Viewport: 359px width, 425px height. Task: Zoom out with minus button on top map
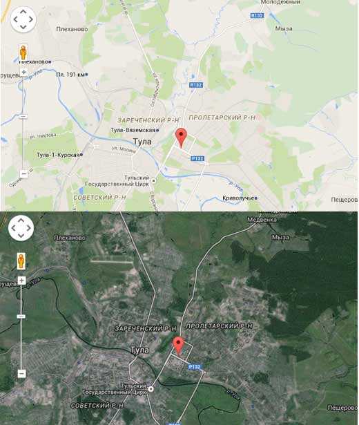tap(24, 173)
